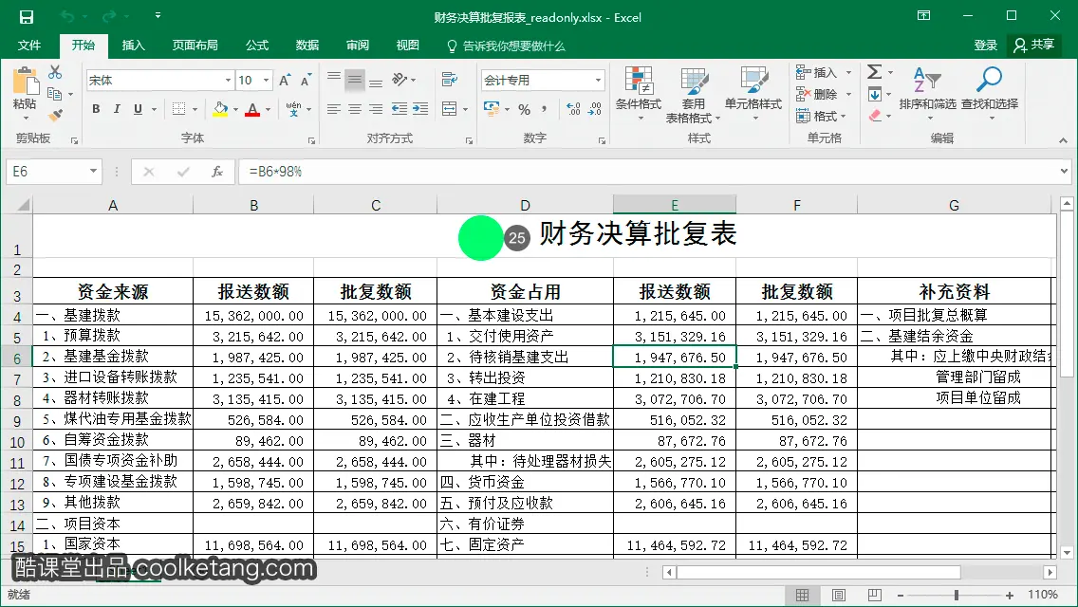
Task: Apply the cell Borders icon
Action: click(178, 109)
